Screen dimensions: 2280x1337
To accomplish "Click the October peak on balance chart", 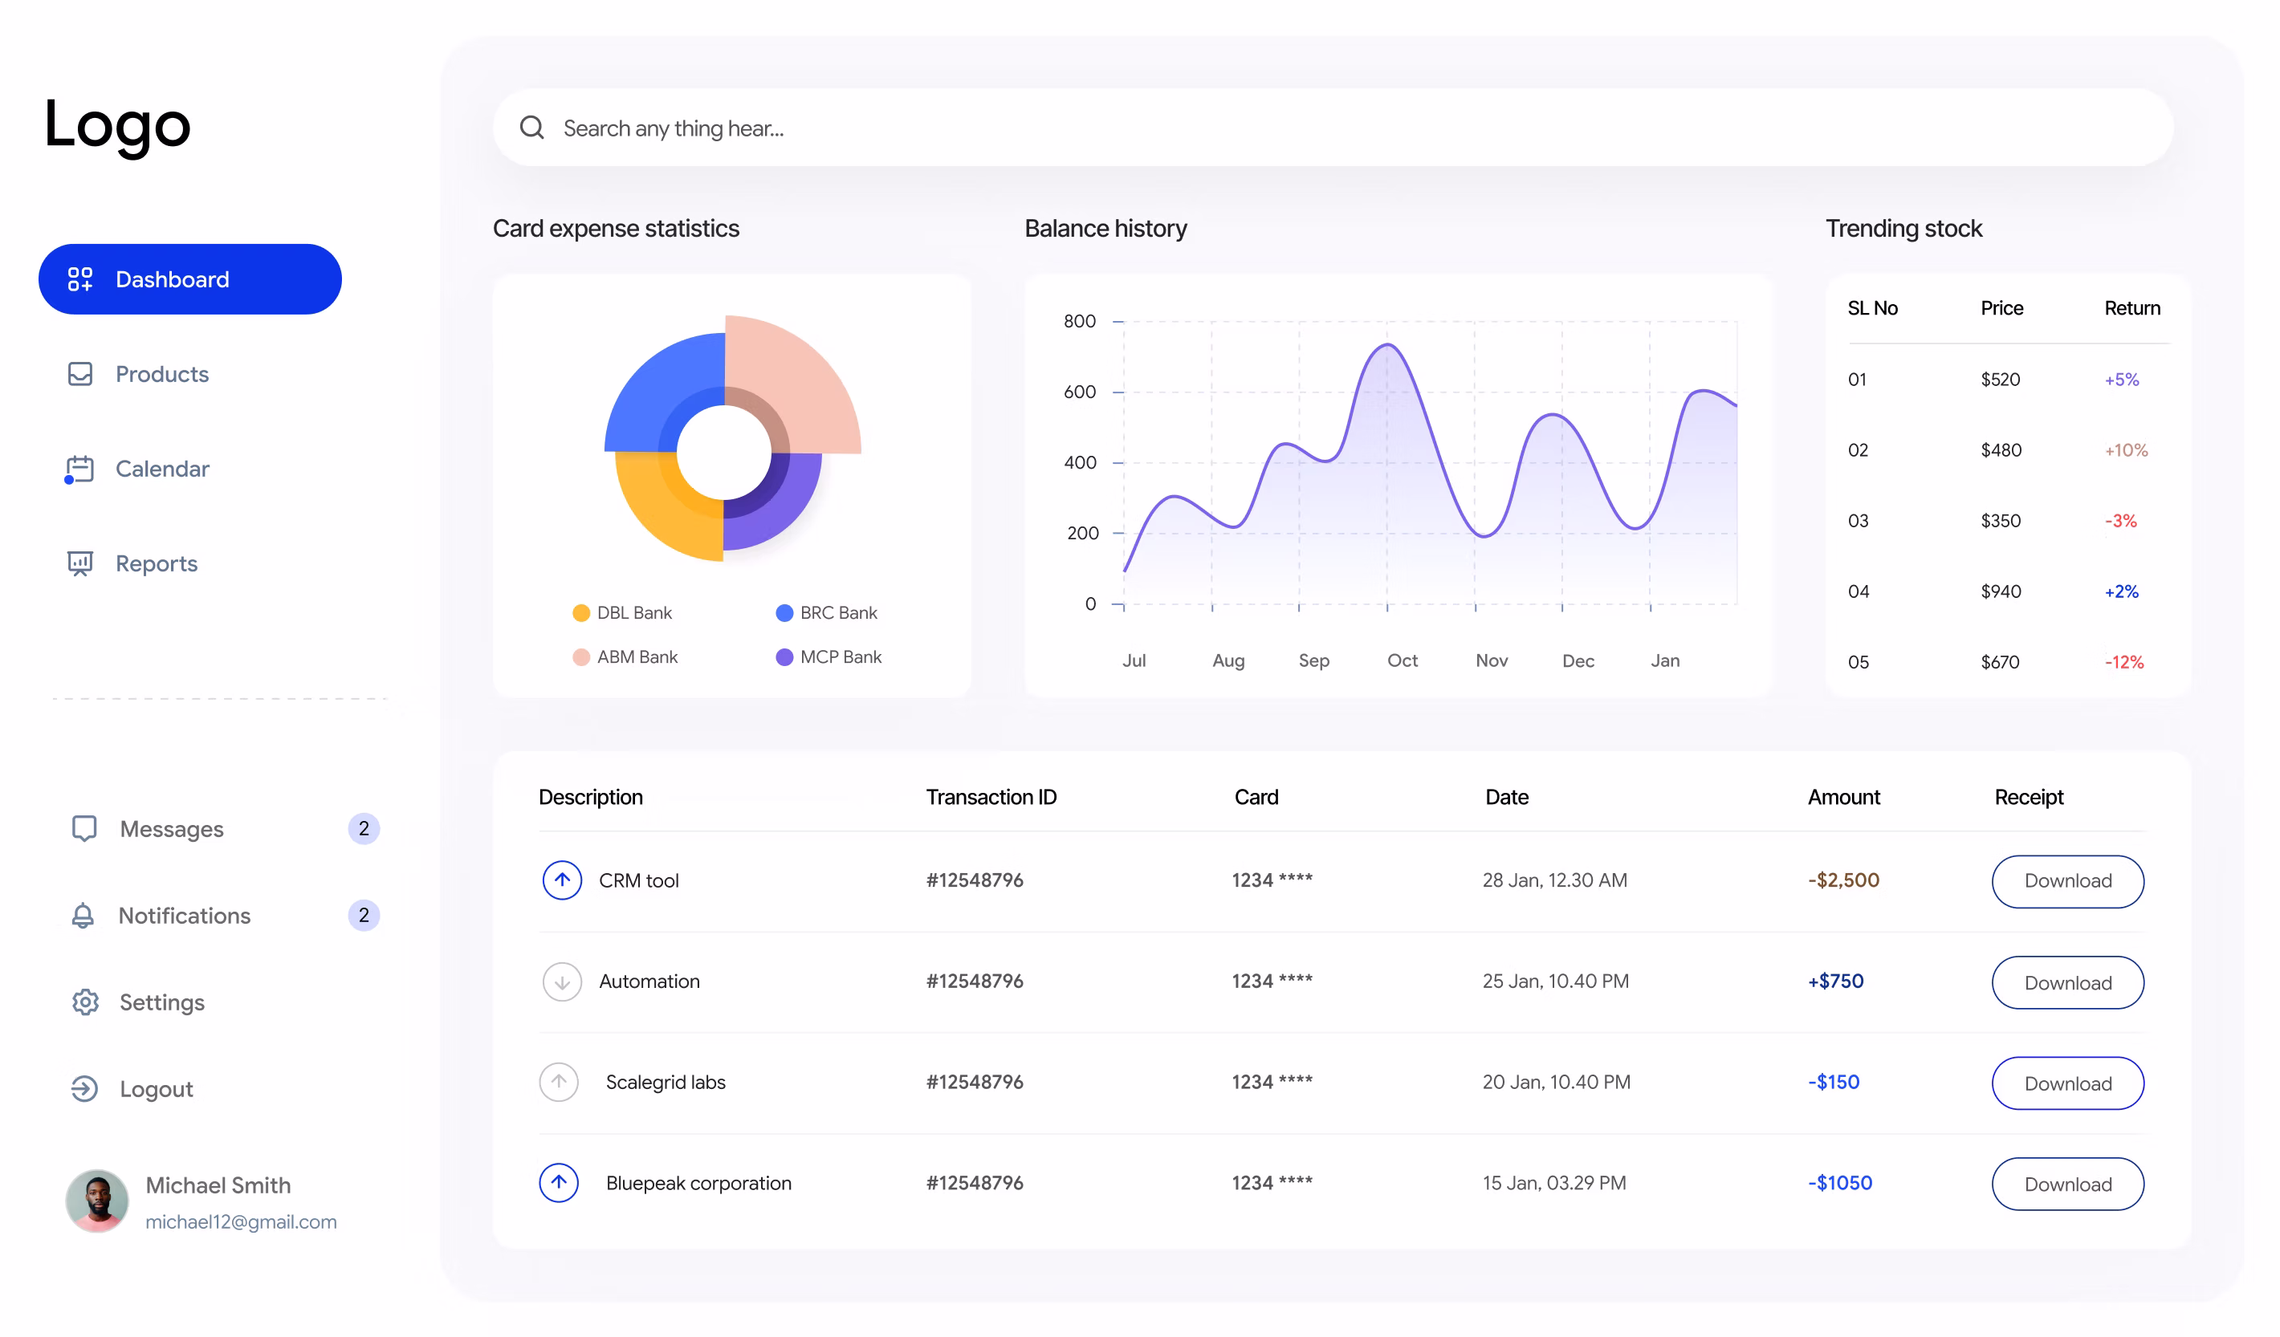I will (x=1388, y=344).
